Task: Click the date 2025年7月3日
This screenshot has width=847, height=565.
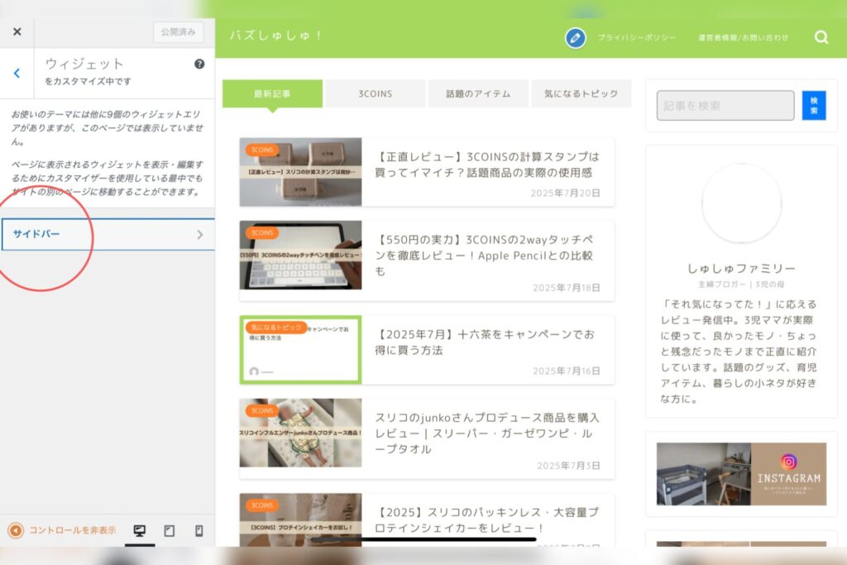Action: 568,466
